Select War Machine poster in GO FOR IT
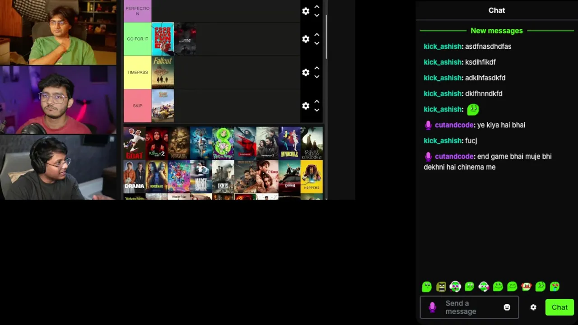Image resolution: width=578 pixels, height=325 pixels. click(185, 39)
